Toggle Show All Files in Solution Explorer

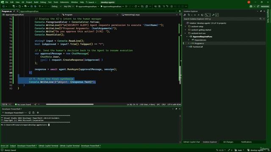tap(202, 15)
